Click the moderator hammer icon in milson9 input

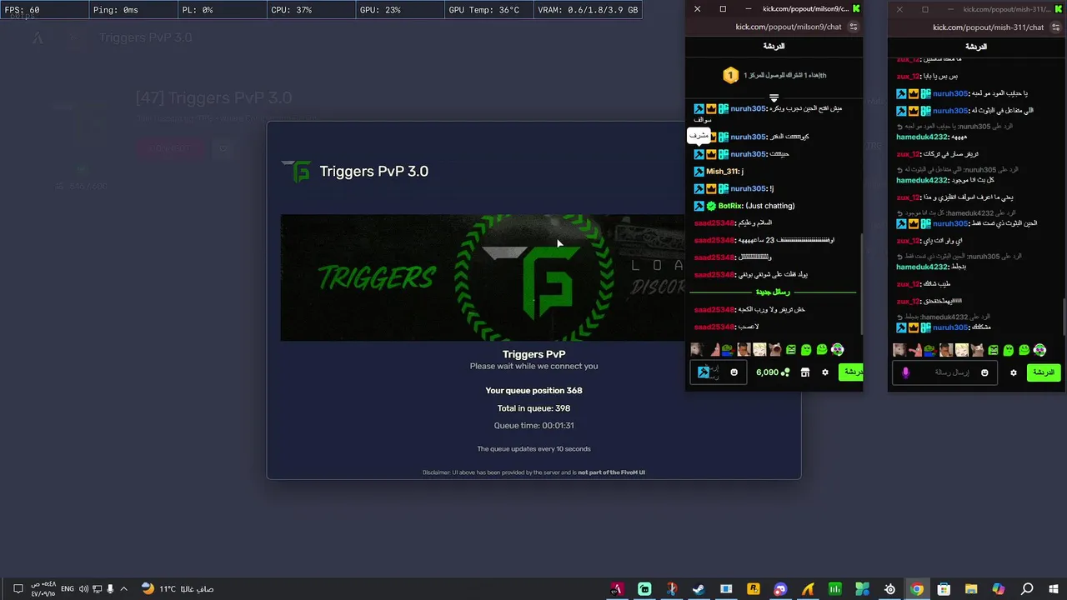tap(704, 372)
